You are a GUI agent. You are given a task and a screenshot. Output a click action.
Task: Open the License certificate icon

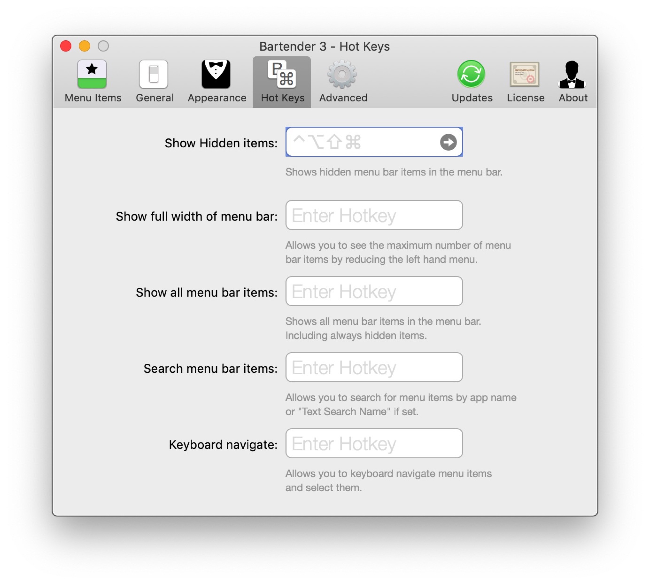(x=525, y=74)
